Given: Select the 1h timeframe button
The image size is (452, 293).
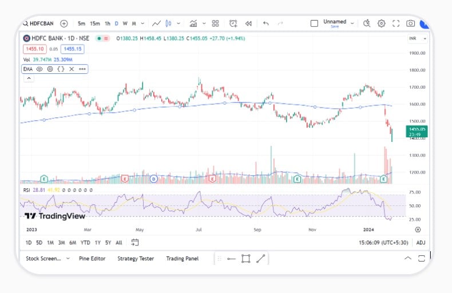Looking at the screenshot, I should 107,23.
